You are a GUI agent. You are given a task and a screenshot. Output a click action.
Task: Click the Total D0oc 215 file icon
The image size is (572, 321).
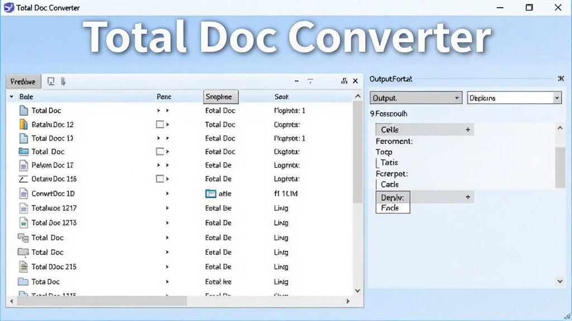click(x=23, y=267)
